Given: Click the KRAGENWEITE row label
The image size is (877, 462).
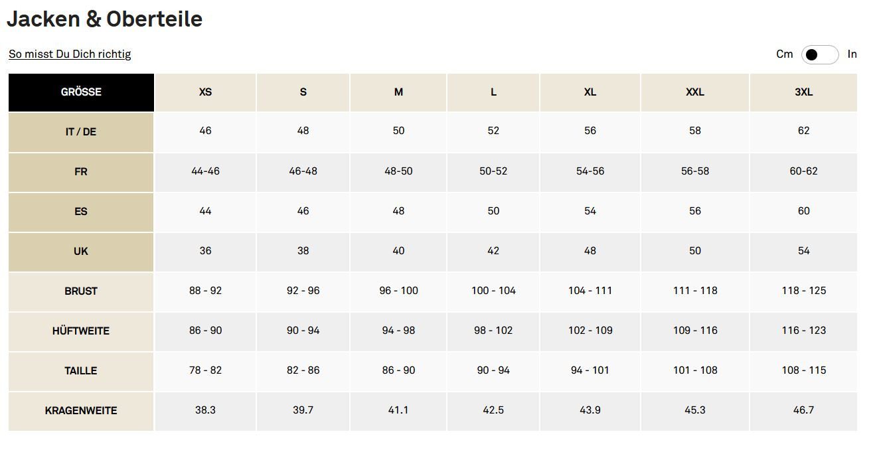Looking at the screenshot, I should tap(81, 411).
